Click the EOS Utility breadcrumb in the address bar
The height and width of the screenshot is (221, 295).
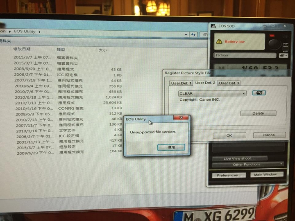[25, 32]
